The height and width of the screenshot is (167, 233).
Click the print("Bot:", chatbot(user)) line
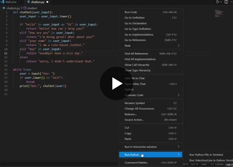43,86
